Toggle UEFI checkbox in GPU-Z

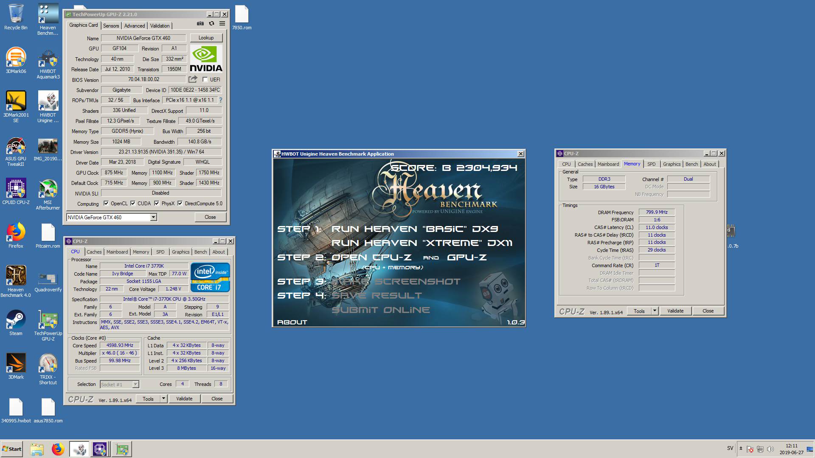pyautogui.click(x=205, y=79)
